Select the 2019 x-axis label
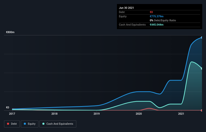 pos(97,114)
